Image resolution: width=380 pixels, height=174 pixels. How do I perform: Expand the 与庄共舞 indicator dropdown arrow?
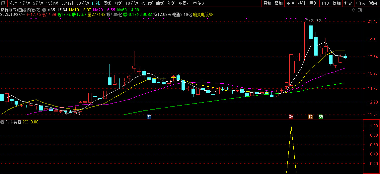tap(3, 122)
